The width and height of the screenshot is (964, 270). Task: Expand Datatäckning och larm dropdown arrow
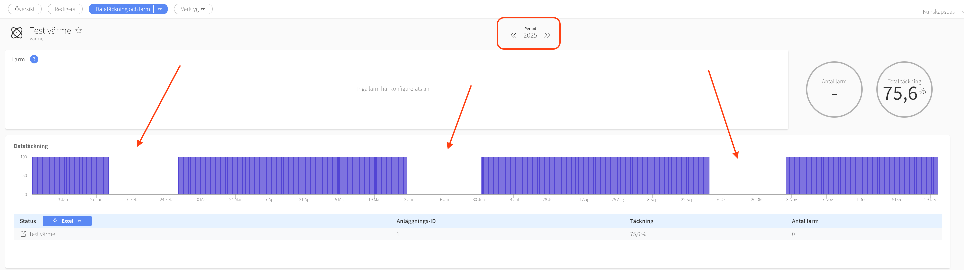160,9
